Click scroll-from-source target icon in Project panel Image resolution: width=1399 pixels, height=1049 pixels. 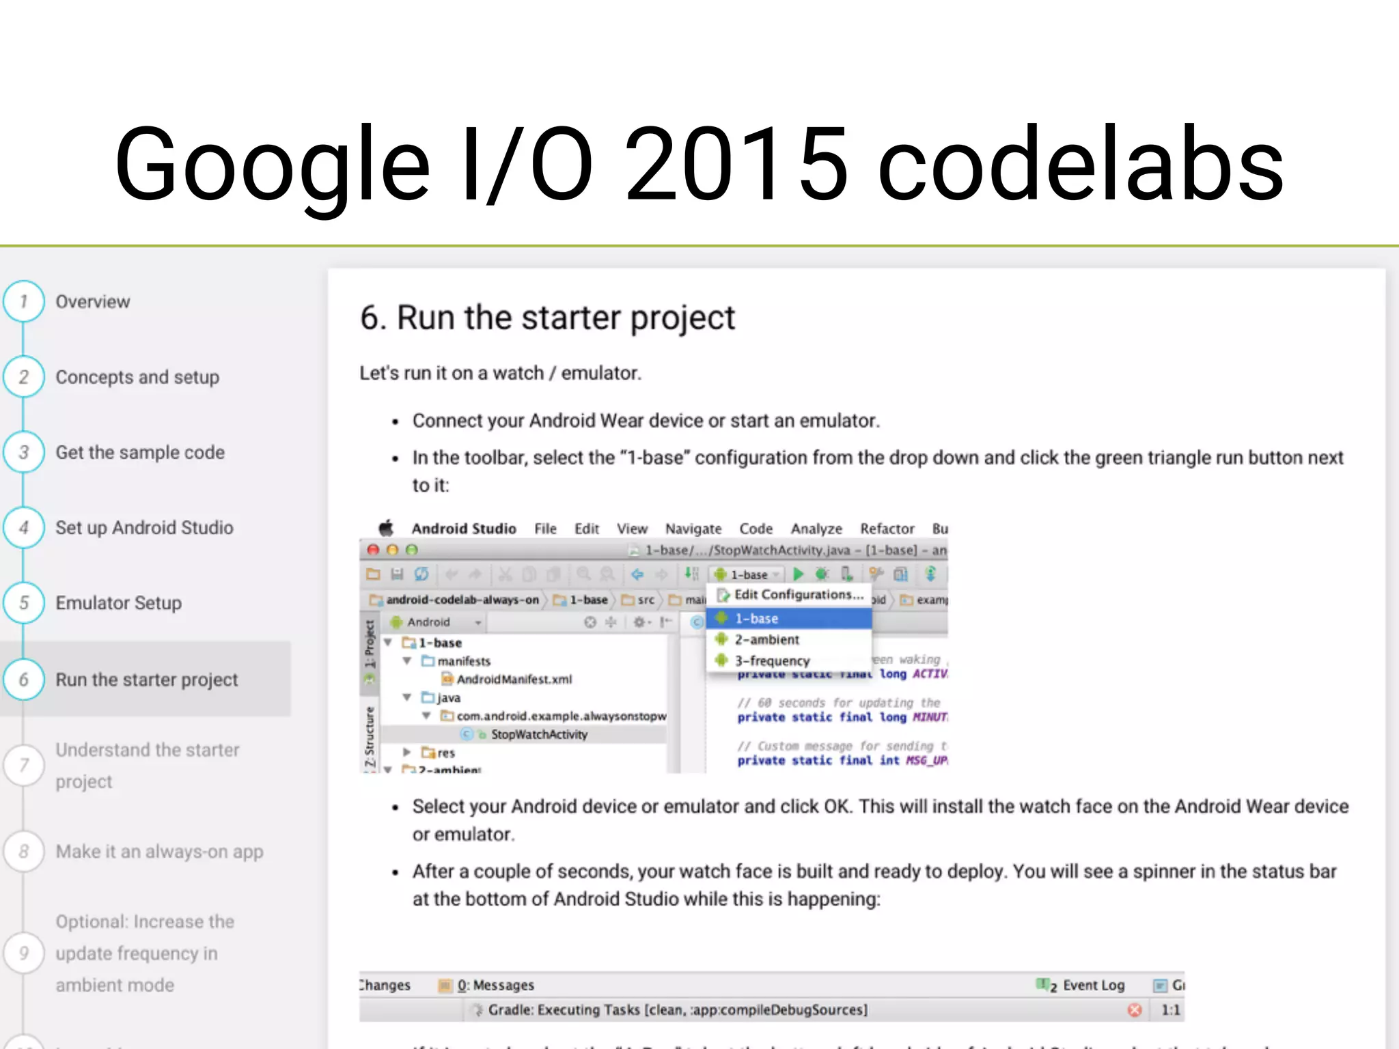[x=590, y=622]
